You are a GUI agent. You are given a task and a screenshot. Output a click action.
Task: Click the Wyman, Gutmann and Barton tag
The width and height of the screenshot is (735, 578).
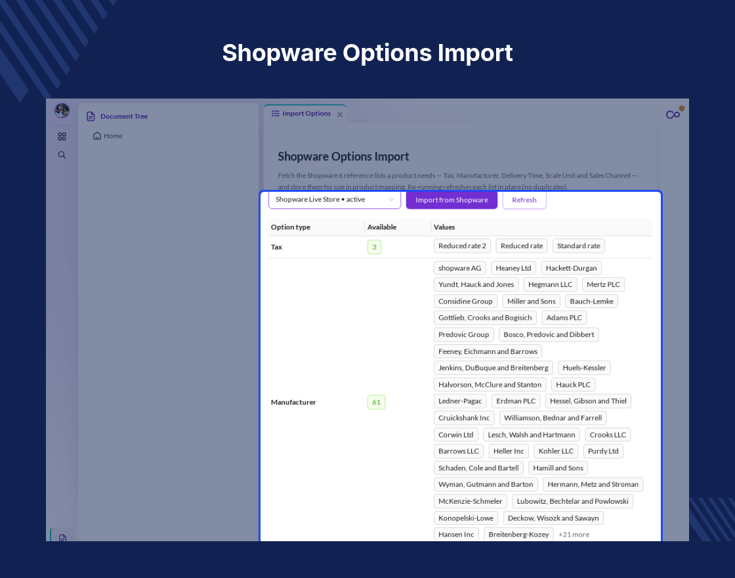click(486, 485)
